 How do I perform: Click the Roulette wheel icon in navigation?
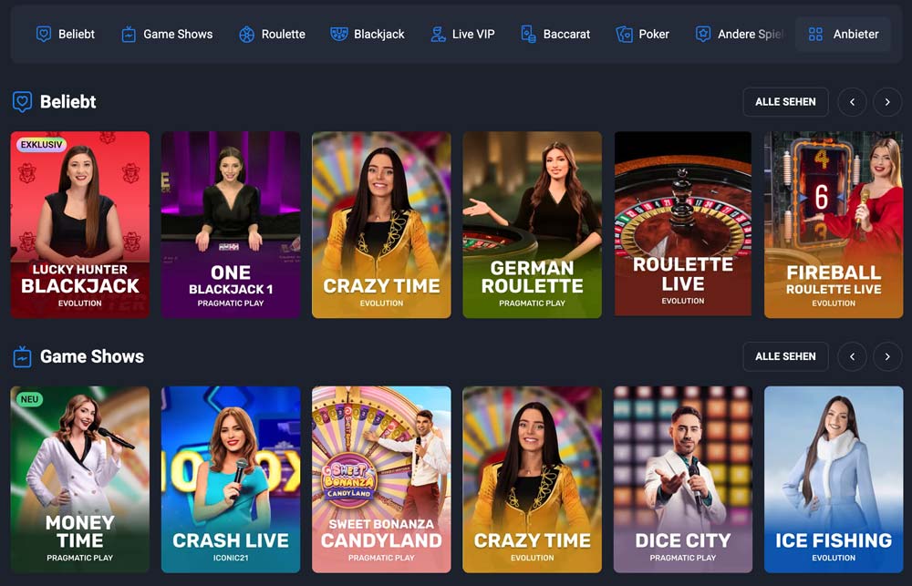pos(246,35)
